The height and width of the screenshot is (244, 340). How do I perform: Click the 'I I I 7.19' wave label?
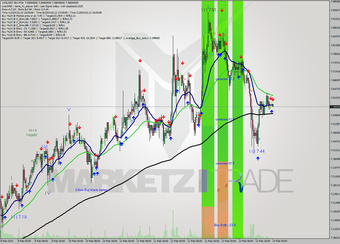click(19, 217)
